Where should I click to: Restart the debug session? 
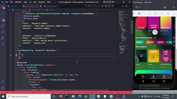(x=106, y=6)
